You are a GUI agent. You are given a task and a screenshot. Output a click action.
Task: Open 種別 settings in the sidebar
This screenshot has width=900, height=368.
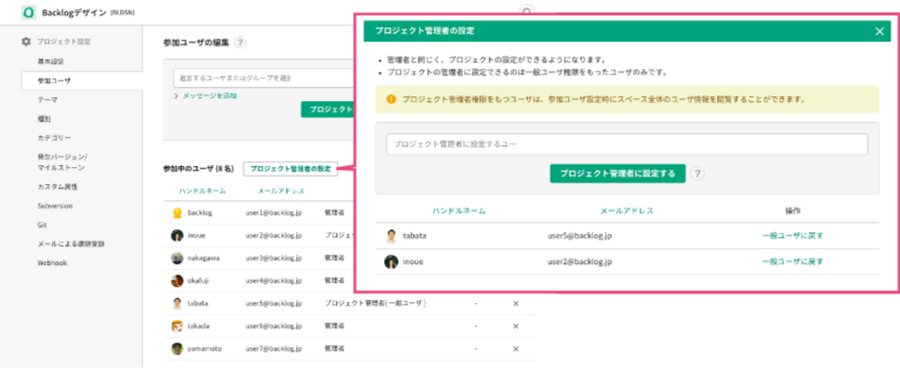pyautogui.click(x=43, y=119)
